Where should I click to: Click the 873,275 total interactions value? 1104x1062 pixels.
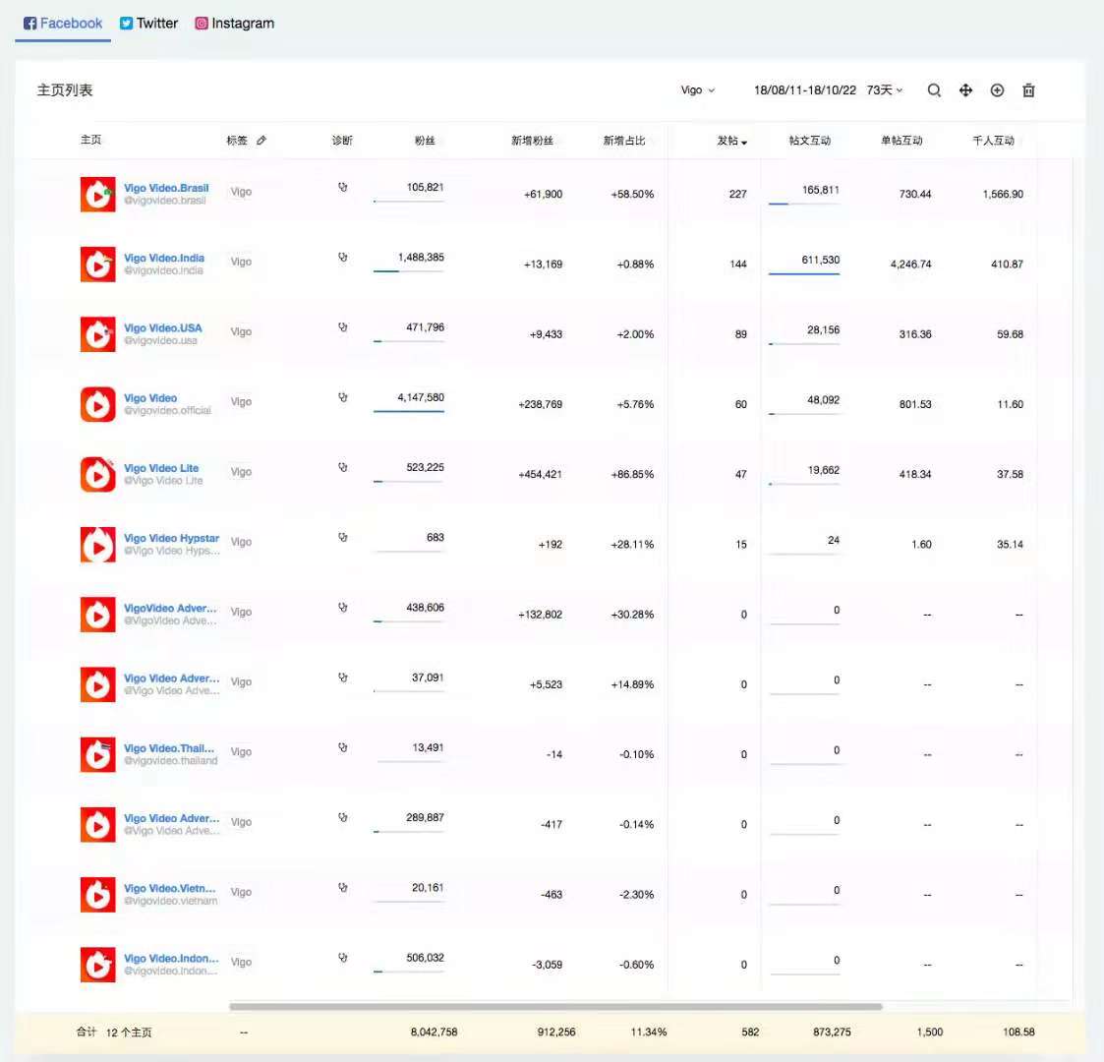click(832, 1032)
